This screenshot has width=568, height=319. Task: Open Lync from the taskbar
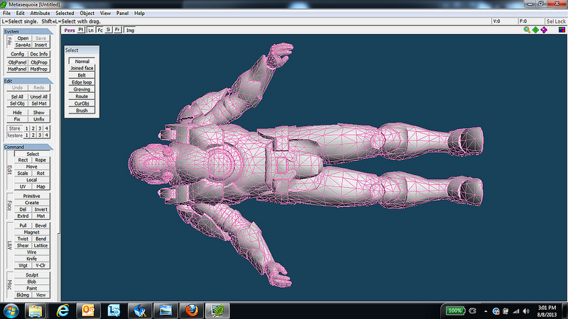(x=114, y=310)
